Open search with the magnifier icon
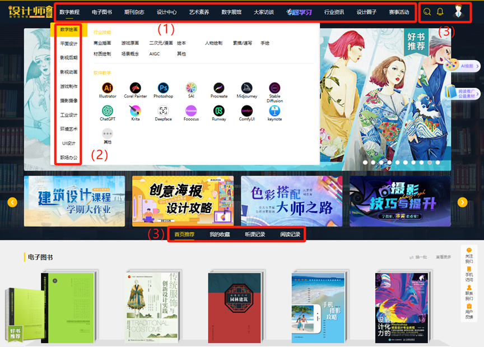The image size is (484, 347). (x=427, y=12)
